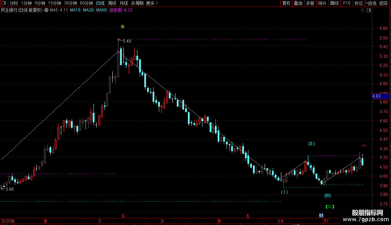Select the 1分钟 period tab
The width and height of the screenshot is (391, 225).
click(x=26, y=3)
